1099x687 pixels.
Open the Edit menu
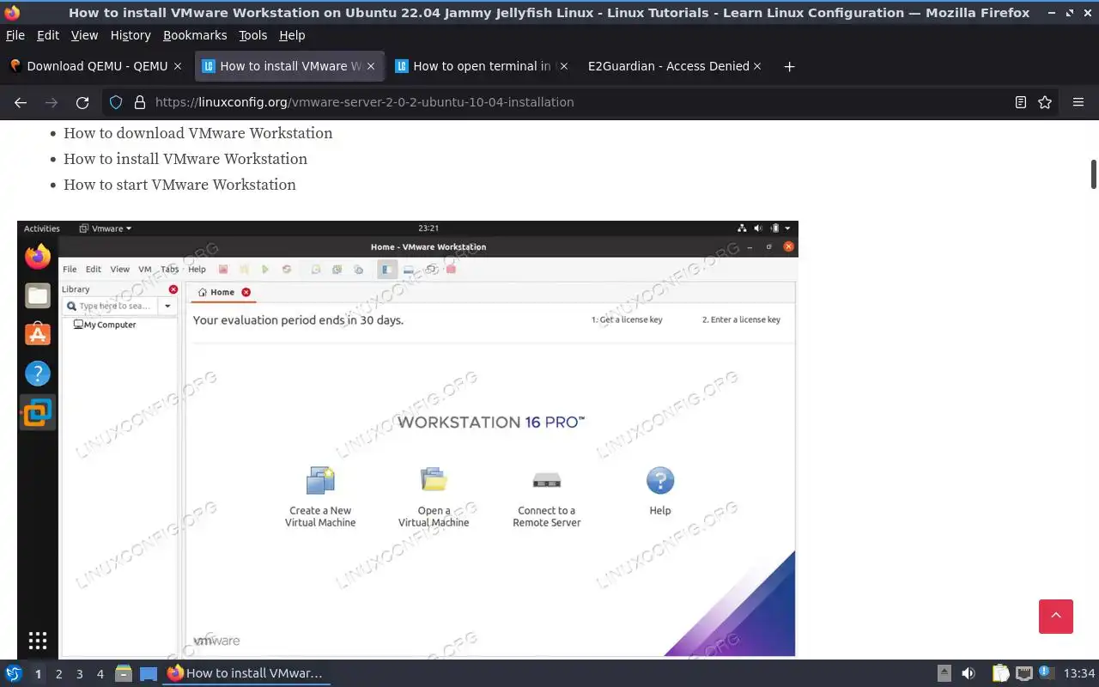point(48,35)
